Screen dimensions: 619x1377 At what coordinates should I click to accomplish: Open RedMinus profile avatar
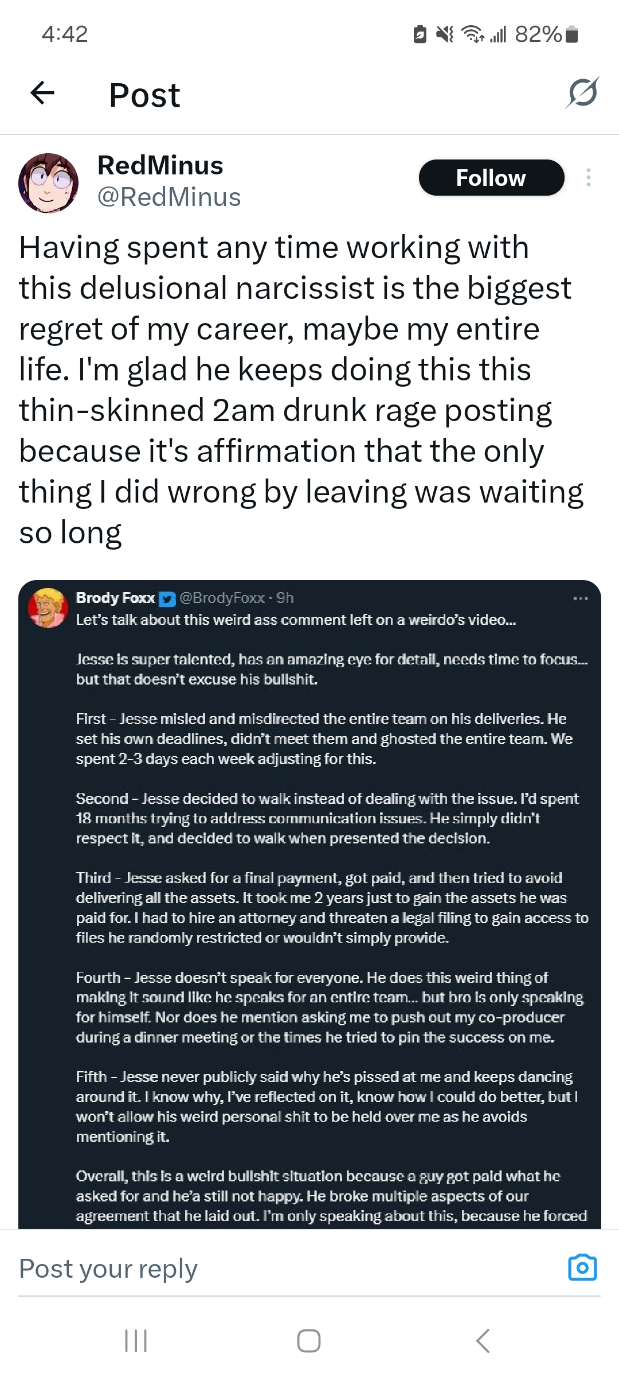coord(49,183)
